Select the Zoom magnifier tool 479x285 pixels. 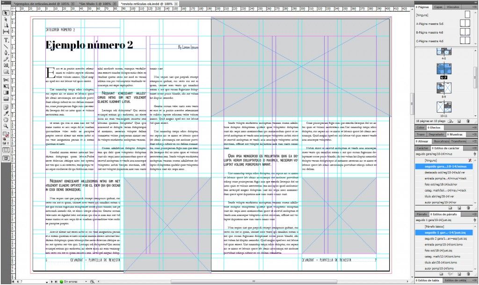(6, 126)
